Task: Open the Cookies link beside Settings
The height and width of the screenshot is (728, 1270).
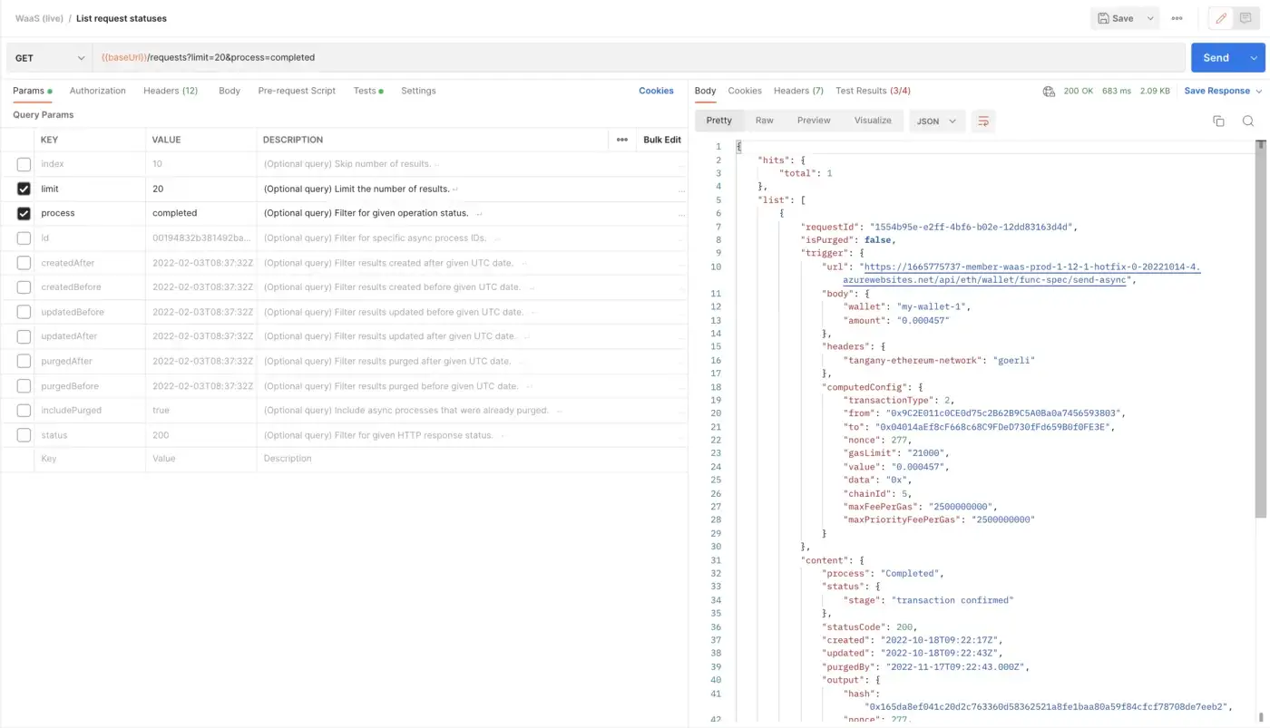Action: (656, 91)
